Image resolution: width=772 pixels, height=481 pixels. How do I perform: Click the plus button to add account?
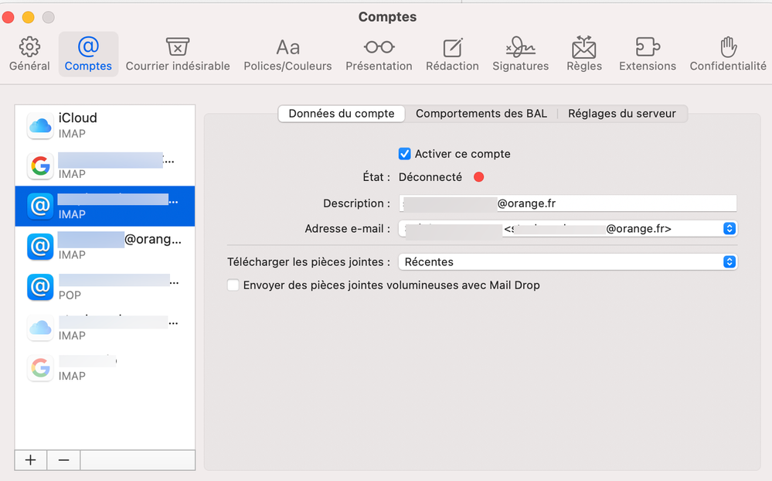pos(31,460)
